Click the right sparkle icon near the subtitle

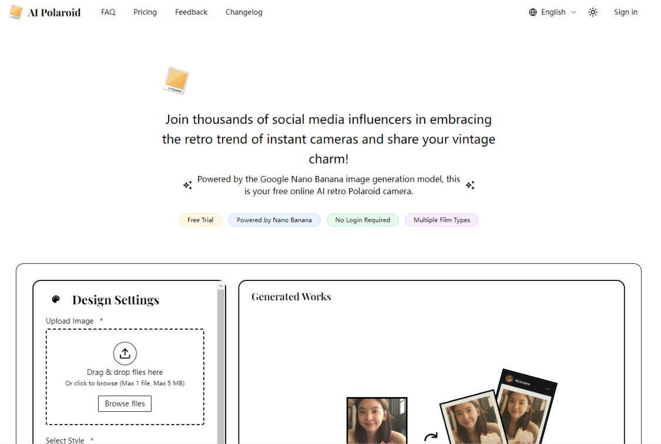[x=470, y=185]
